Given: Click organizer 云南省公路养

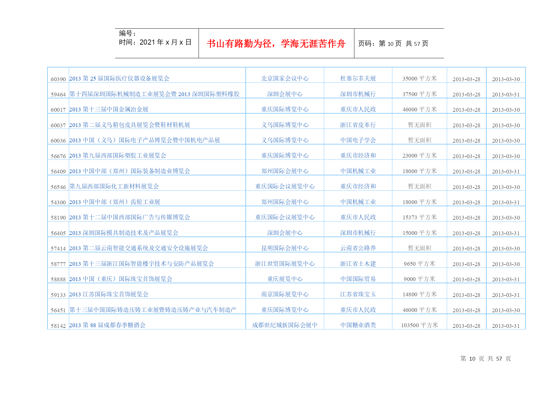Looking at the screenshot, I should (358, 248).
